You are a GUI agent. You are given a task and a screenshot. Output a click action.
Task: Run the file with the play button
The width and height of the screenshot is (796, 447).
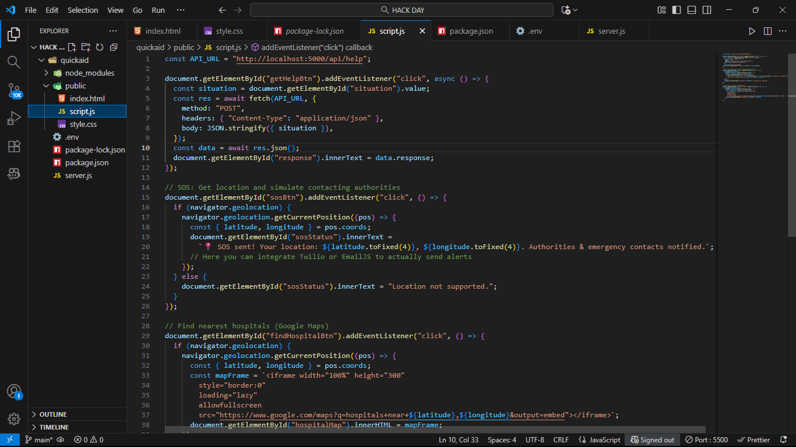coord(752,31)
